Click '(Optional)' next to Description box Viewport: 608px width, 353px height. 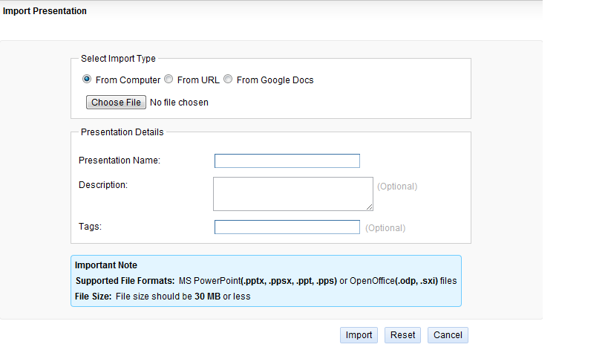click(397, 187)
